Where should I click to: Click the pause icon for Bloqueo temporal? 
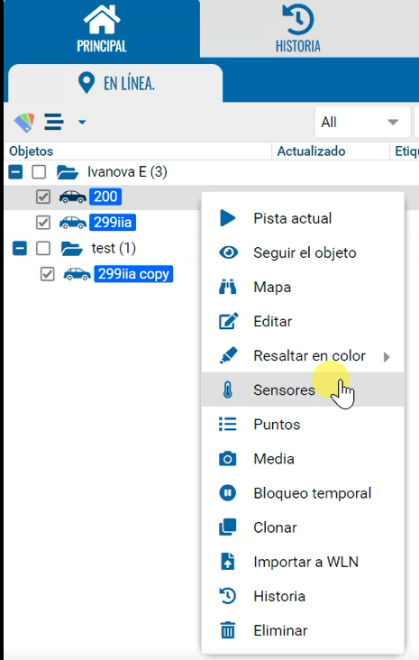[228, 493]
